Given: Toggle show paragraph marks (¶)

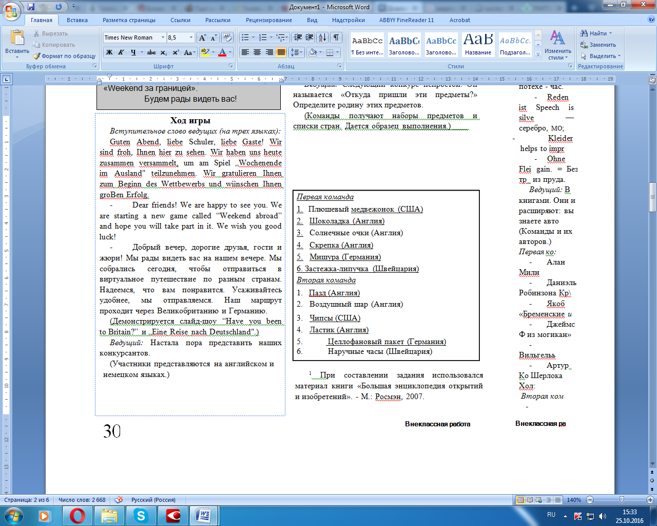Looking at the screenshot, I should [x=336, y=37].
